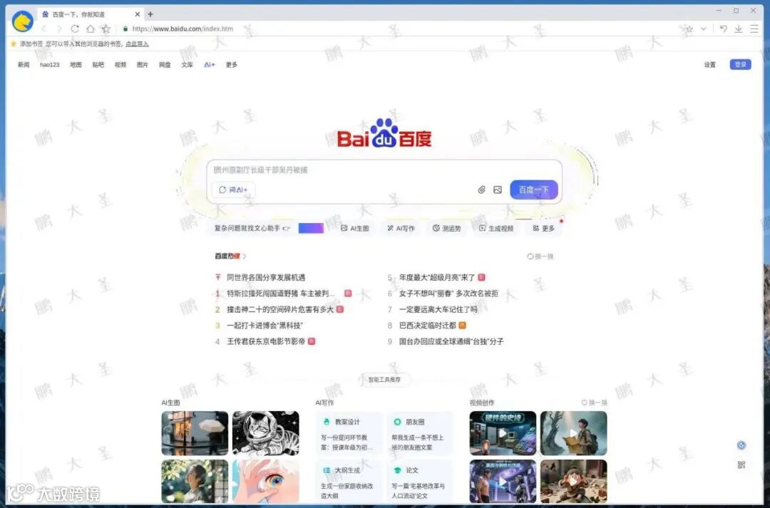Click 复杂问题就找文心助手 link
The height and width of the screenshot is (508, 770).
point(252,228)
